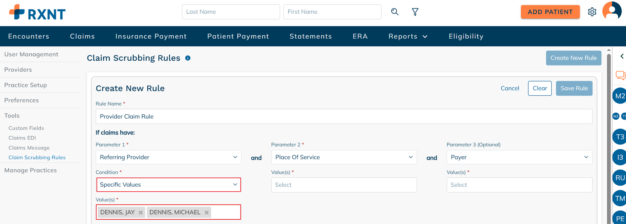Image resolution: width=626 pixels, height=224 pixels.
Task: Open the user profile avatar
Action: 612,11
